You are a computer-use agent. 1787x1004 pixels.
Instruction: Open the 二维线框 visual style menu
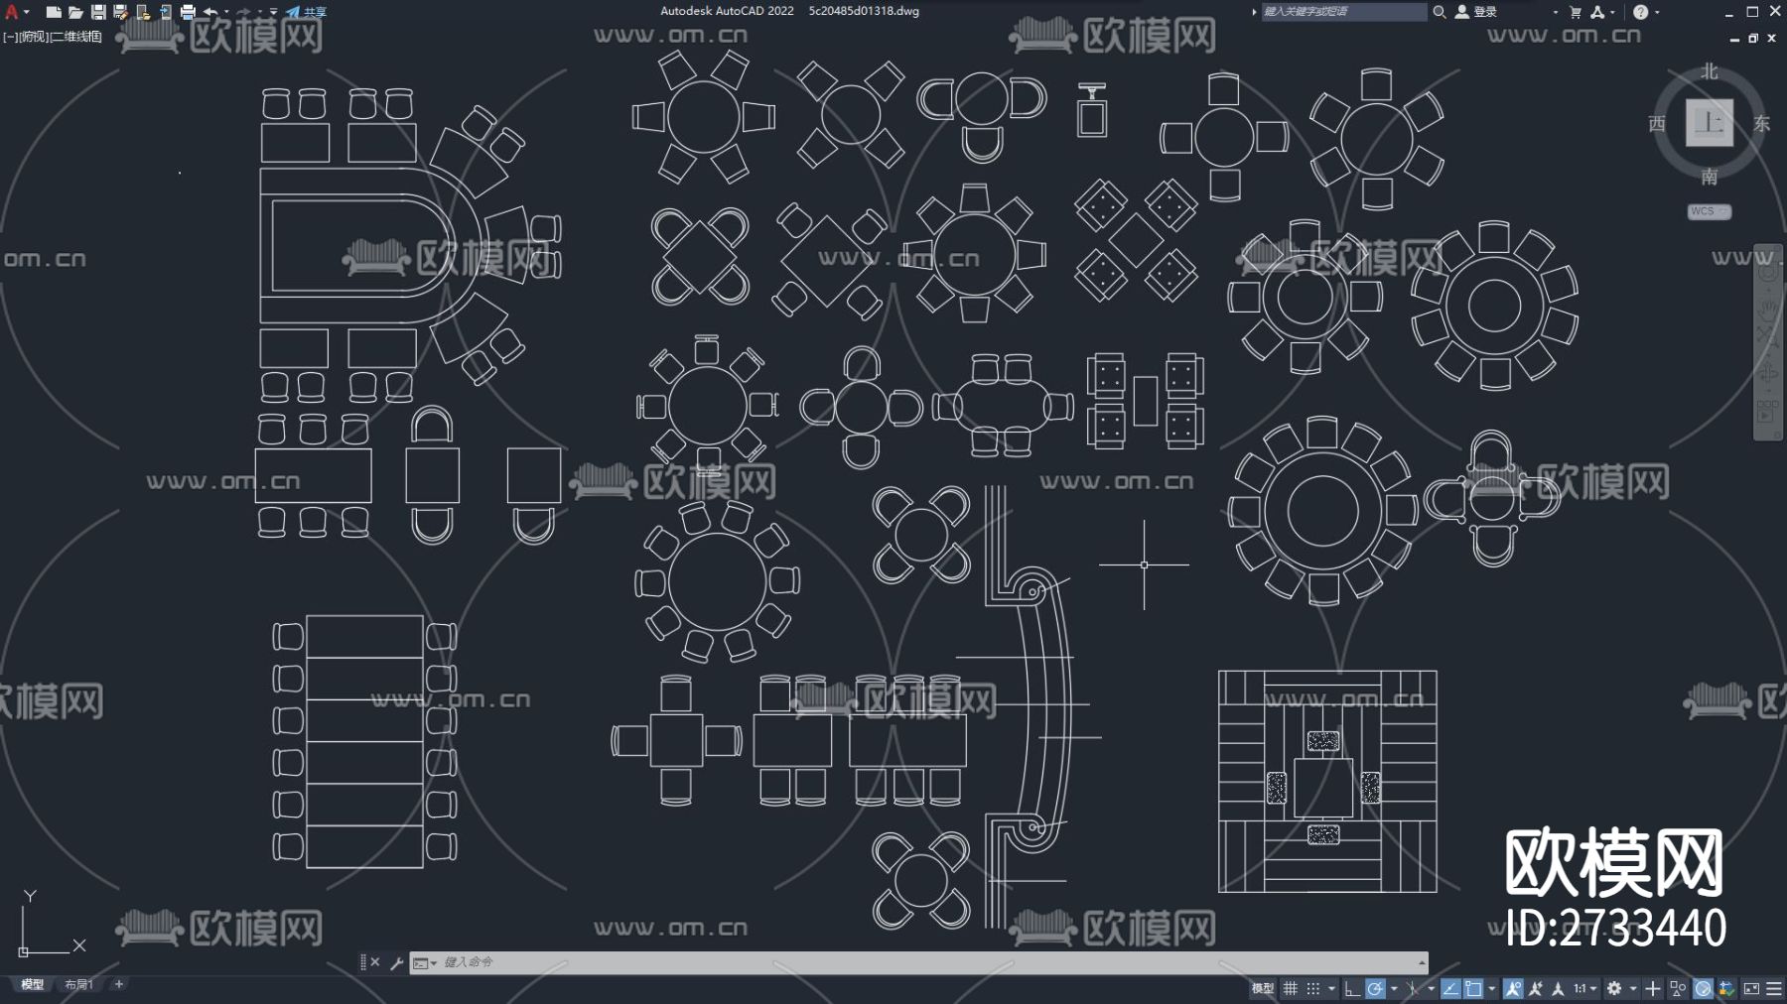pos(76,37)
